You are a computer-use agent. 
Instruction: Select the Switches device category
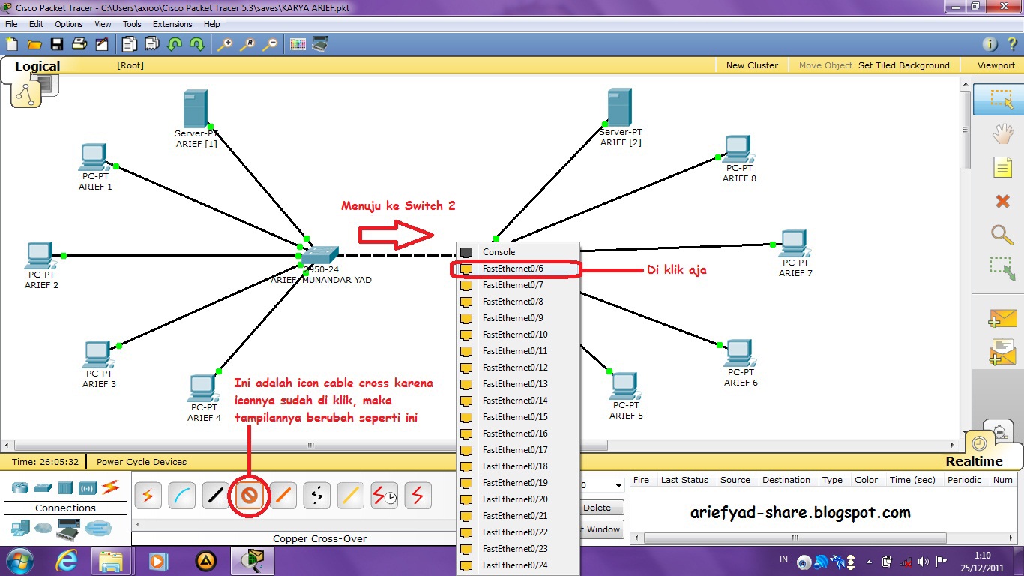point(43,487)
